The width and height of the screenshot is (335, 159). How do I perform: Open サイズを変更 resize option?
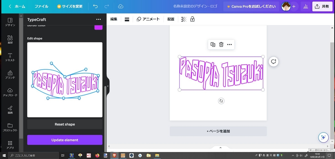pyautogui.click(x=70, y=6)
